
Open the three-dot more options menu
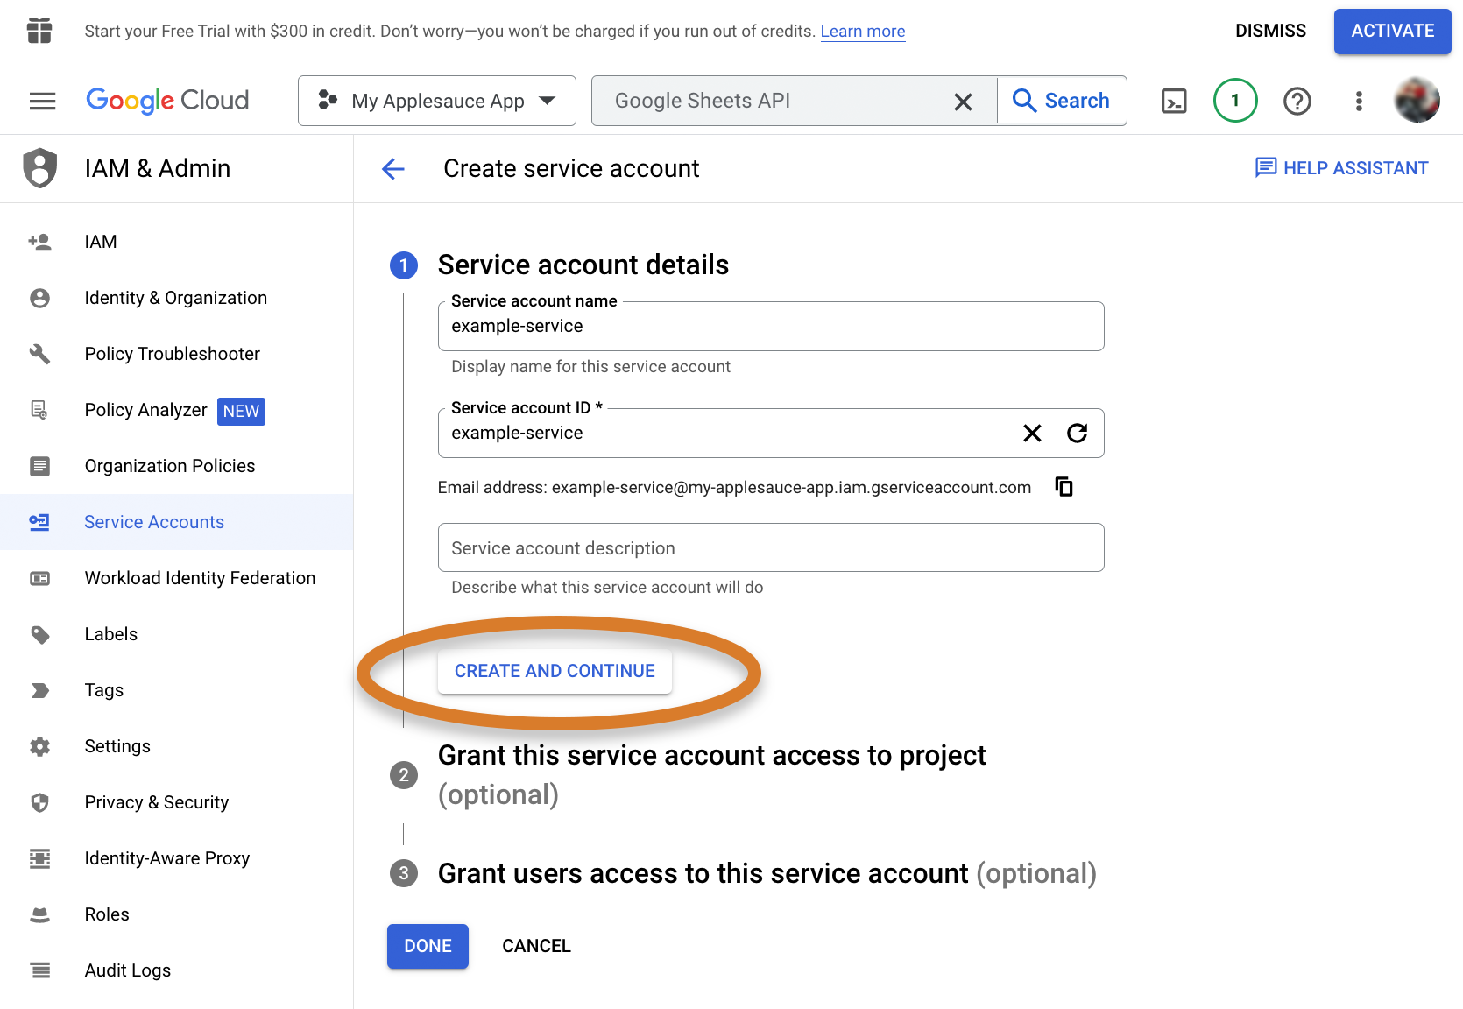point(1359,101)
